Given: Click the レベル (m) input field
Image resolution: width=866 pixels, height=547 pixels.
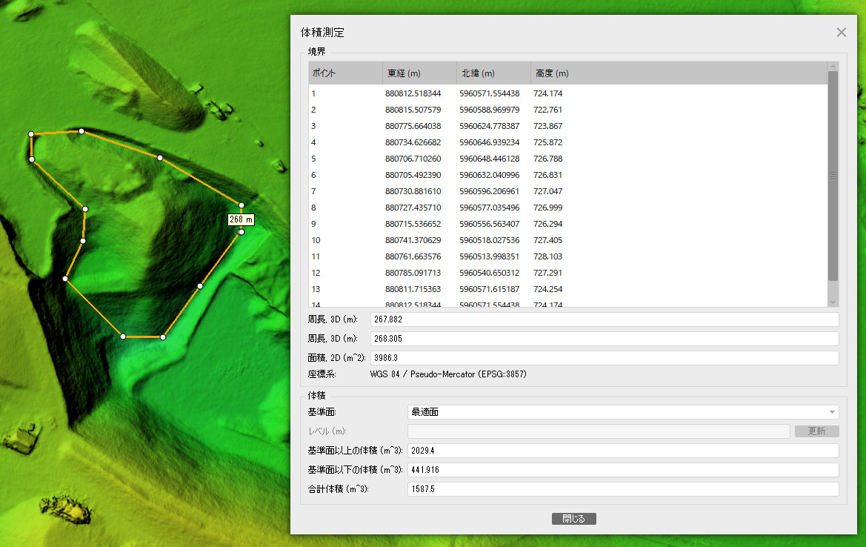Looking at the screenshot, I should click(599, 431).
